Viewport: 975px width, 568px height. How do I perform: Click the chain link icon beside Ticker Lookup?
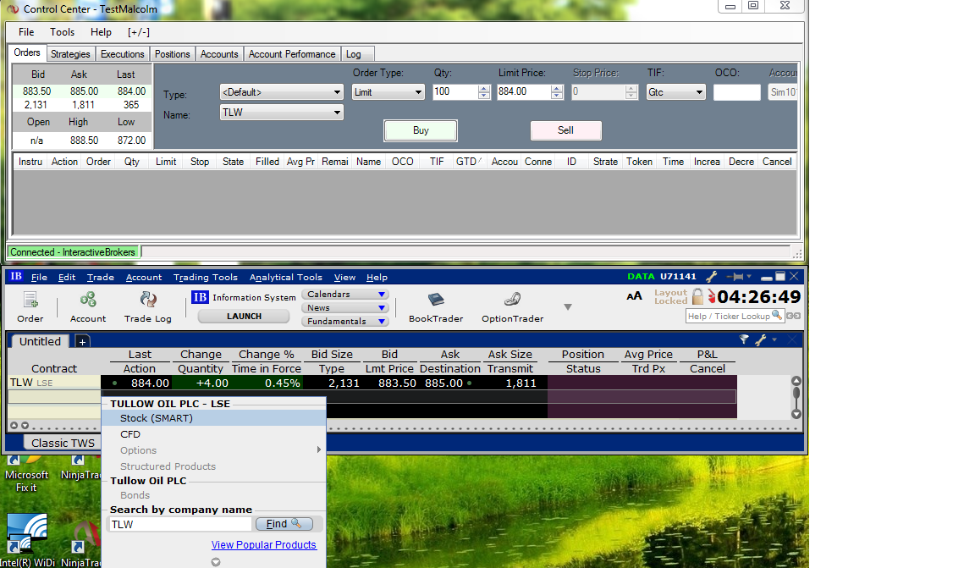(793, 316)
